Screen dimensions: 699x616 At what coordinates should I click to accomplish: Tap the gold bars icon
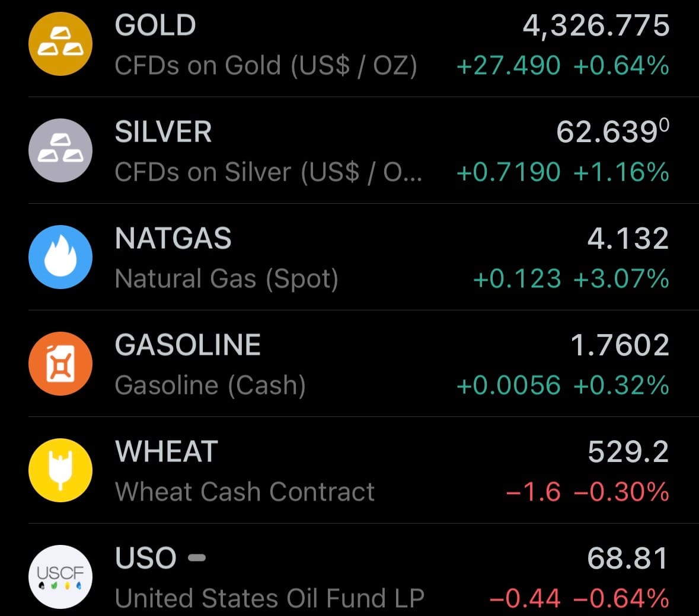(60, 44)
